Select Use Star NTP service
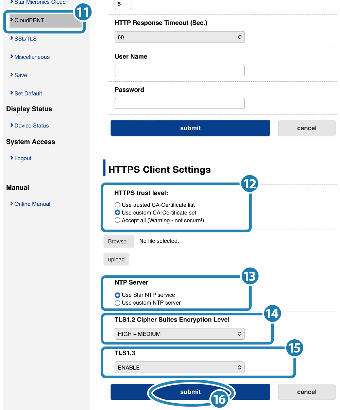The width and height of the screenshot is (340, 410). [x=118, y=295]
